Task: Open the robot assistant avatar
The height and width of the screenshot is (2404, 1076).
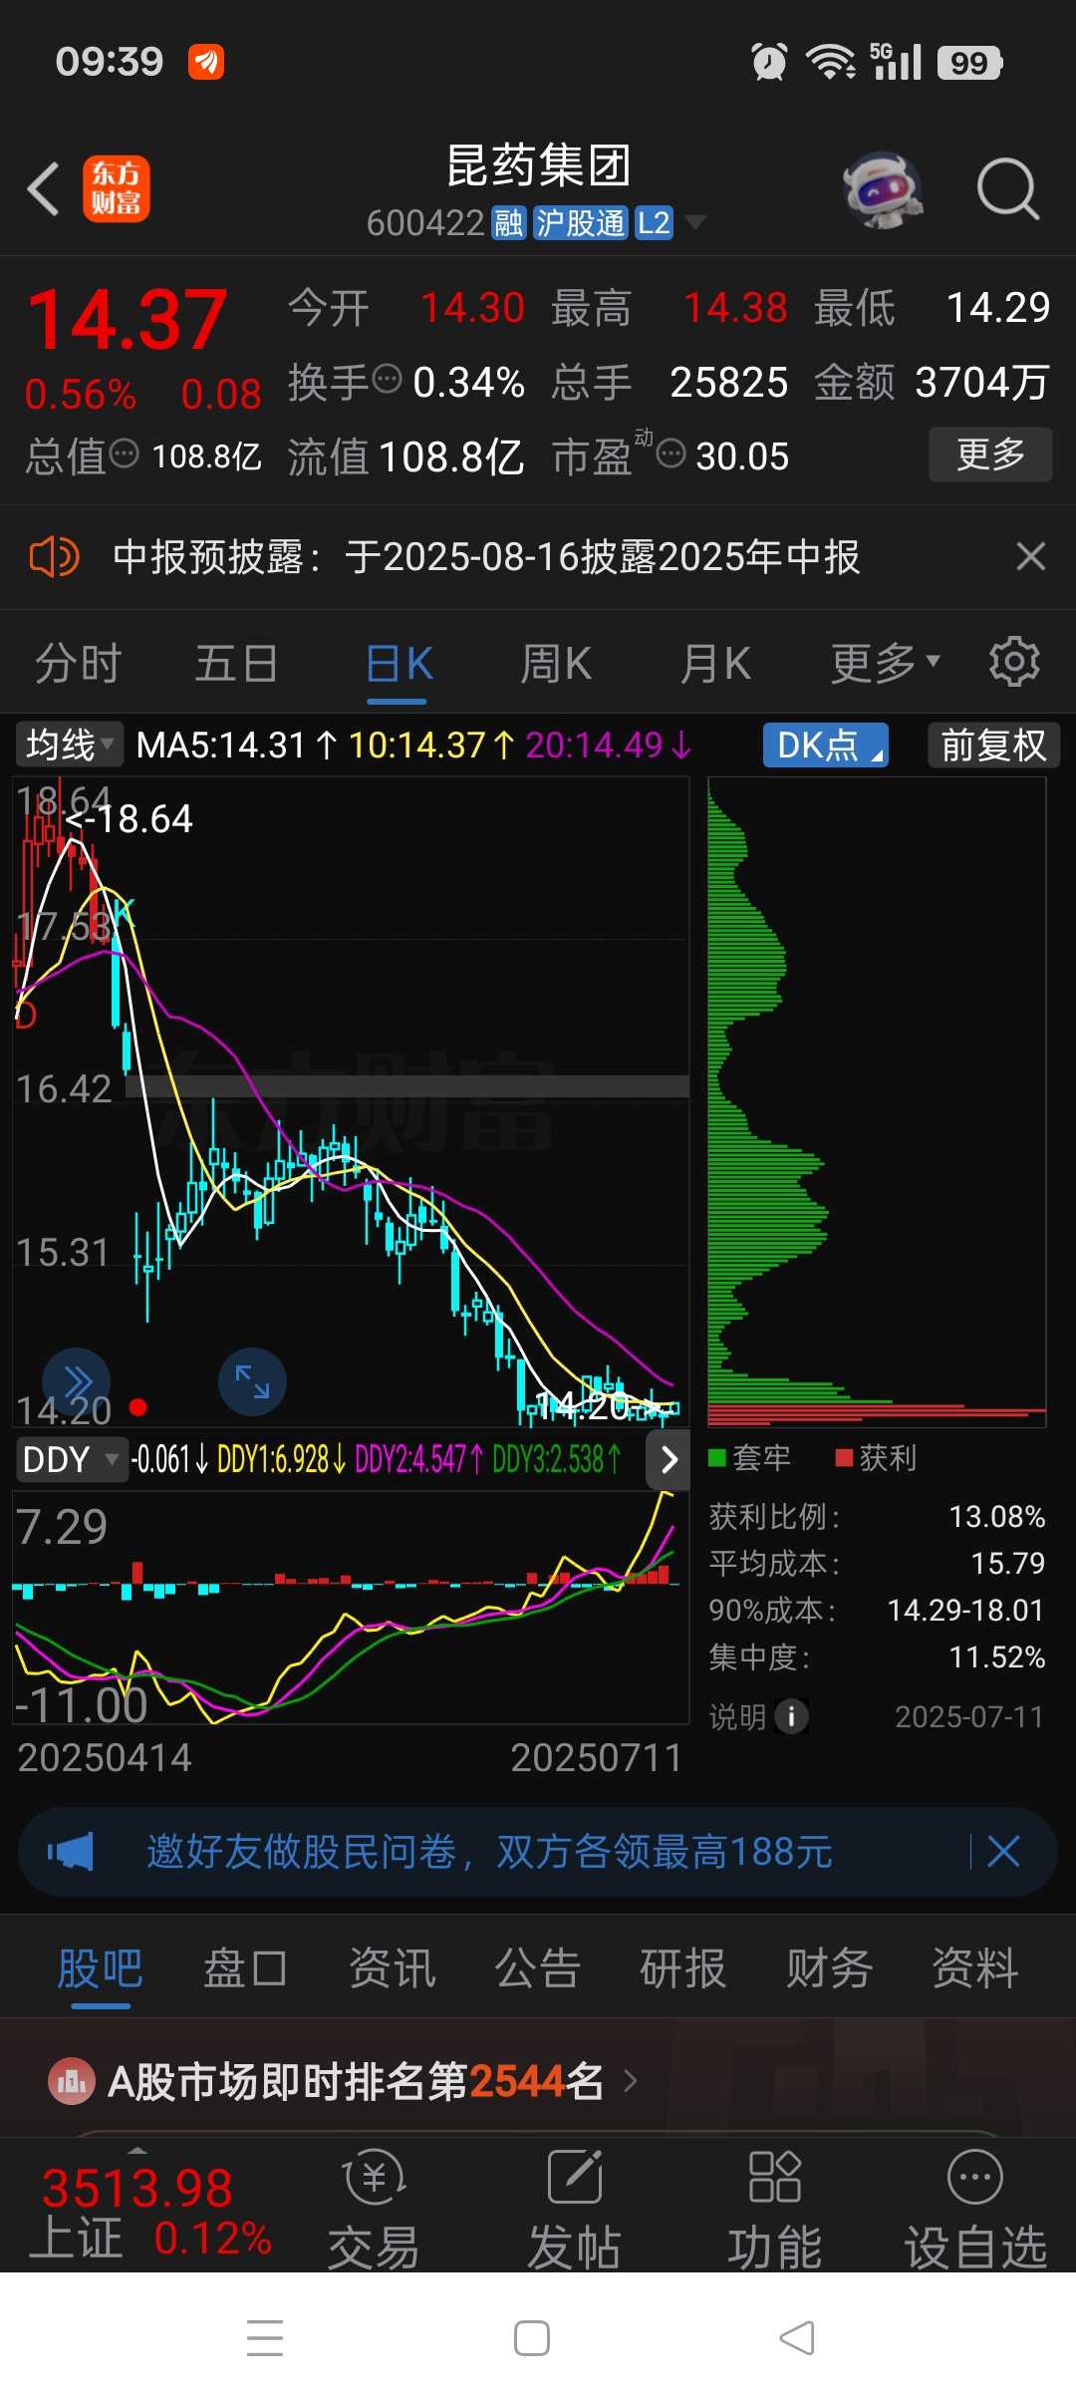Action: (x=883, y=188)
